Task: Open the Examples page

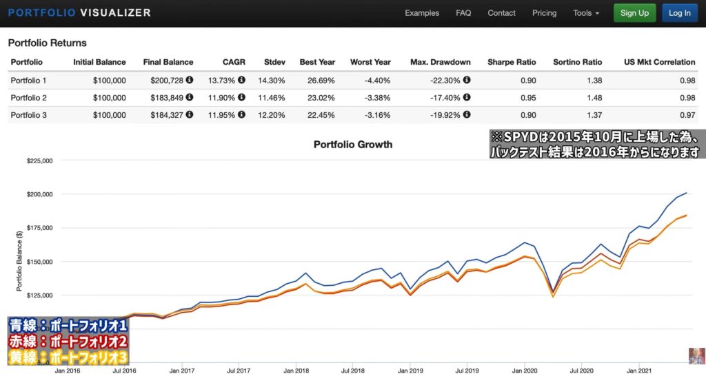Action: pos(422,13)
